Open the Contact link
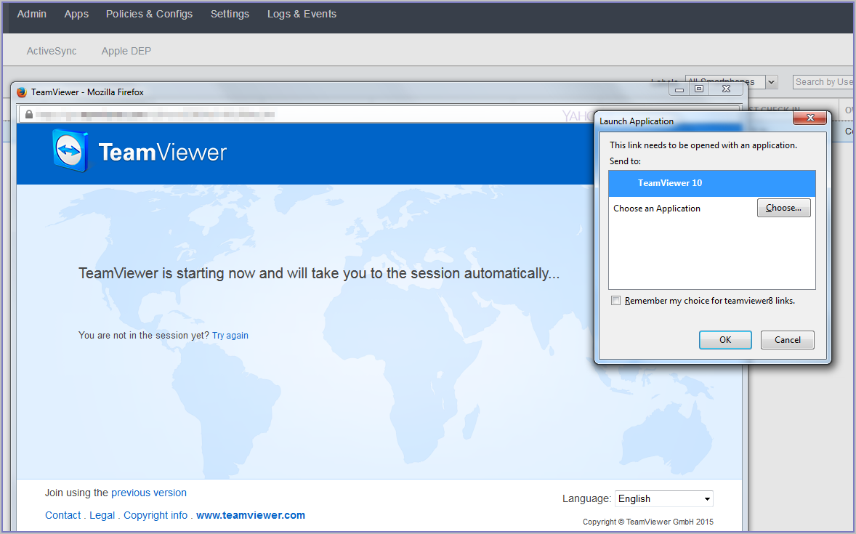The height and width of the screenshot is (534, 856). pyautogui.click(x=62, y=515)
